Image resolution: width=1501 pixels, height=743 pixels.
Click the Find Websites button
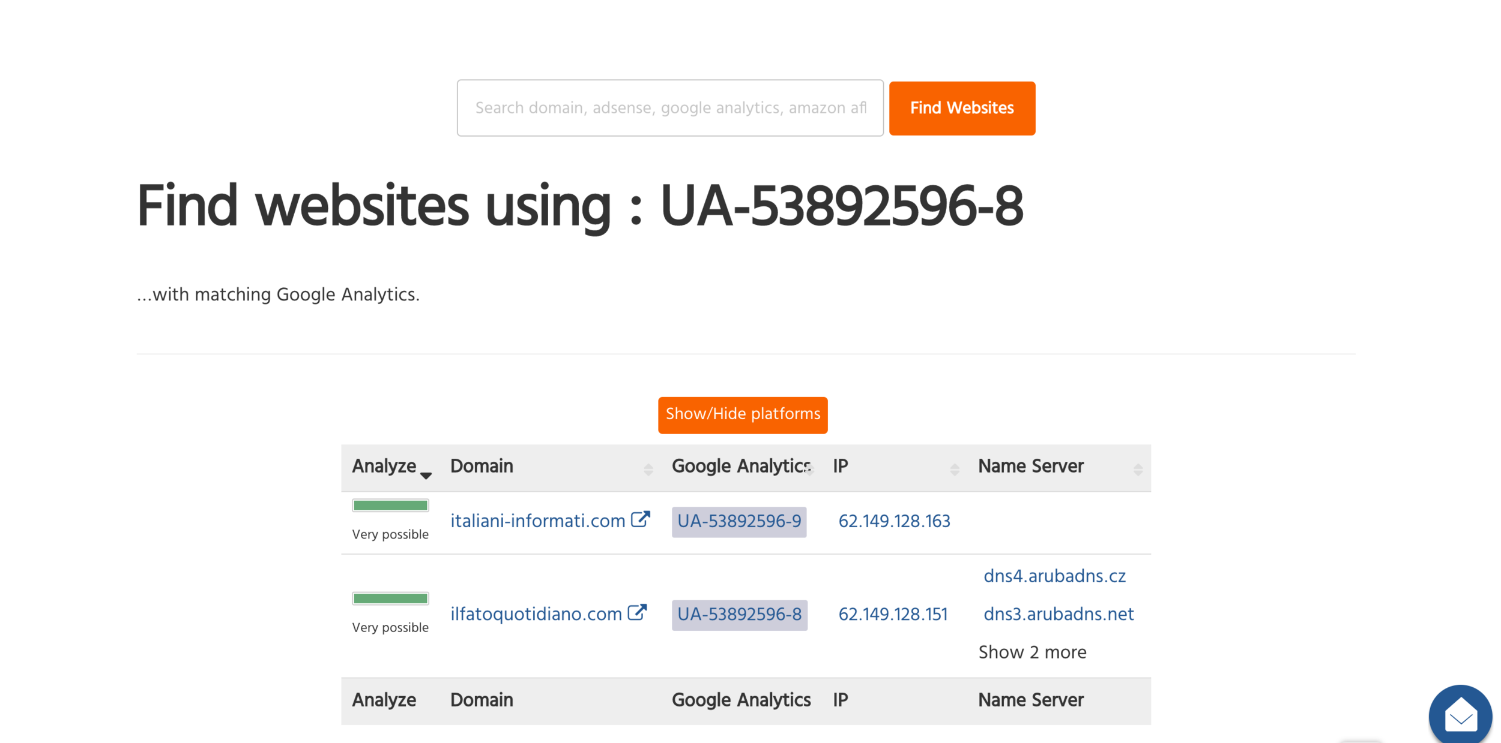pos(961,108)
